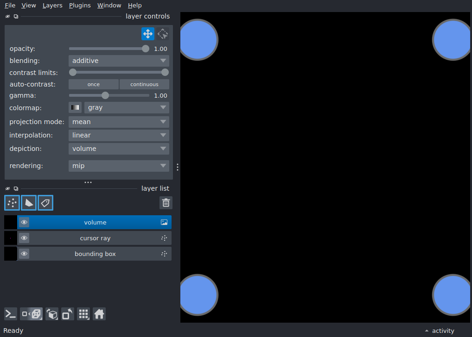
Task: Open the blending dropdown showing additive
Action: coord(119,61)
